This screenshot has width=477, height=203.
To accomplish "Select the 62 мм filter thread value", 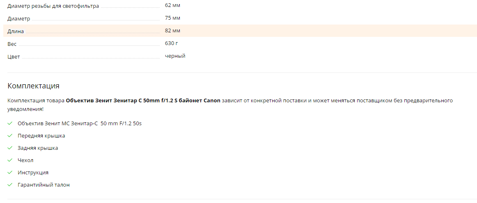I will tap(172, 5).
